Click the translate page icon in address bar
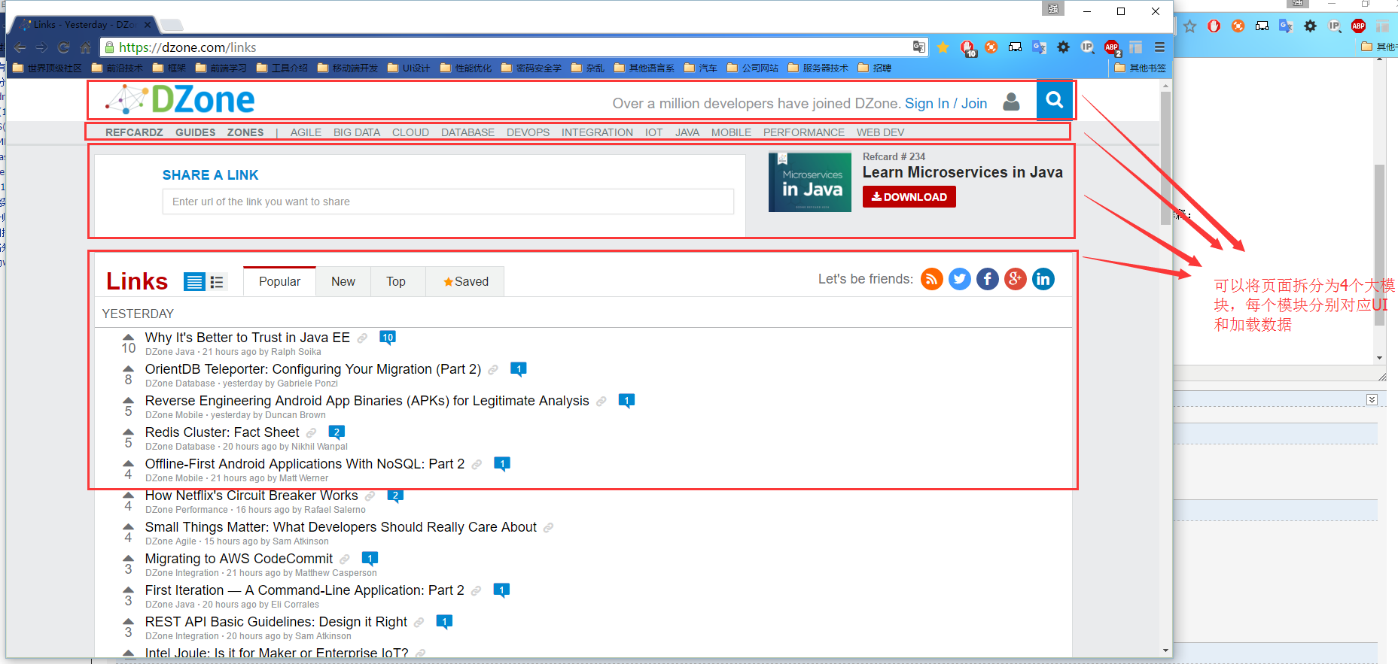 (x=919, y=47)
